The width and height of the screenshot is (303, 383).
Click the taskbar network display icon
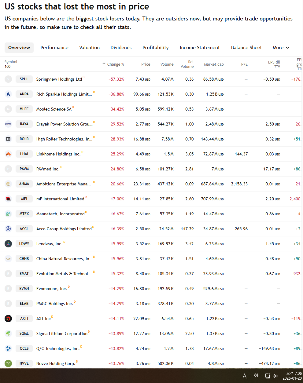coord(268,376)
